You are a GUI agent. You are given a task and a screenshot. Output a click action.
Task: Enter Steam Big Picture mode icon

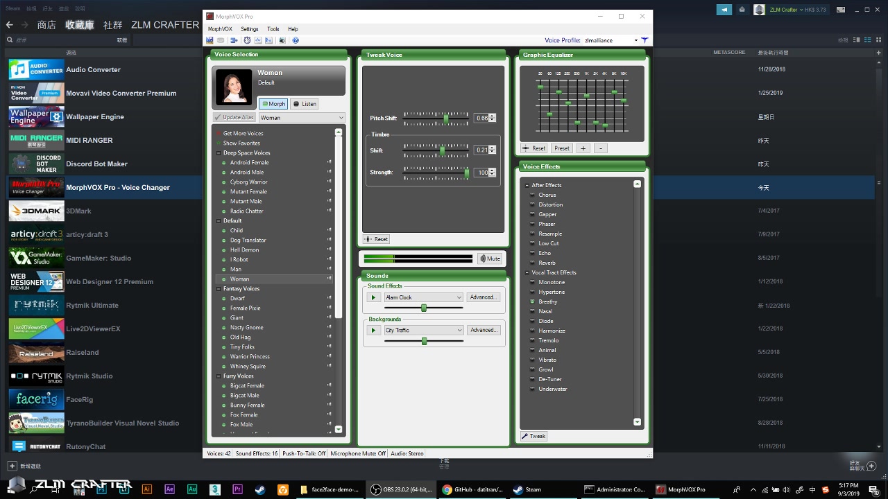(x=841, y=10)
